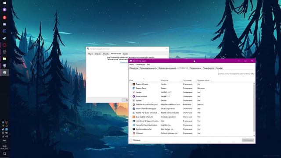Click the startup list vertical scrollbar
This screenshot has height=158, width=281.
[254, 108]
